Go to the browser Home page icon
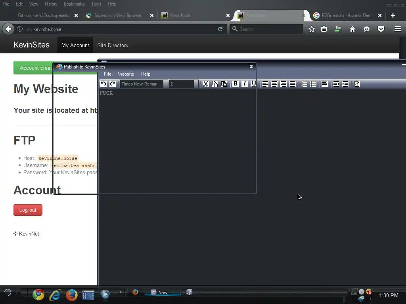Screen dimensions: 406x304 click(x=352, y=29)
